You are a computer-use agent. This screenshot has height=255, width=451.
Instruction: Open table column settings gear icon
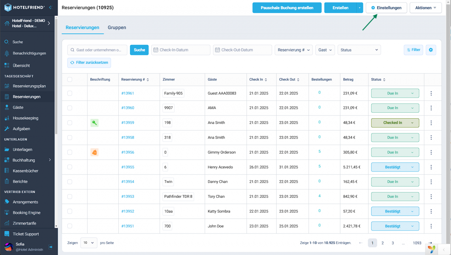pos(431,50)
